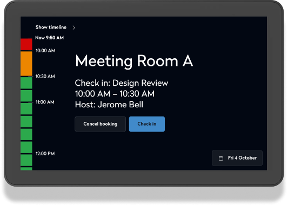Click the Host: Jerome Bell line
288x206 pixels.
click(109, 105)
